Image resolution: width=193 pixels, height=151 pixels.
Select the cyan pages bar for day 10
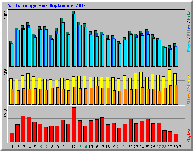(63, 45)
